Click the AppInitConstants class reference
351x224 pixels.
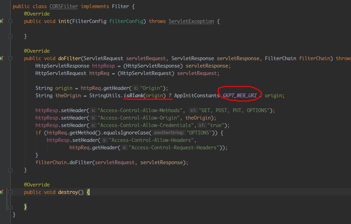(197, 96)
